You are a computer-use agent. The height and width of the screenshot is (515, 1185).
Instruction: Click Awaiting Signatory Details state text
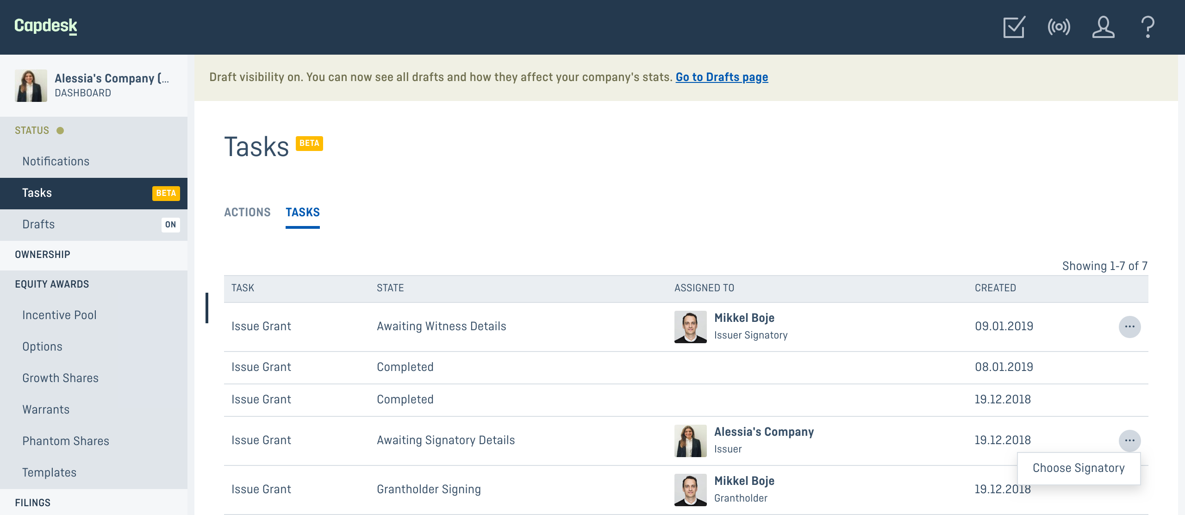pyautogui.click(x=446, y=440)
